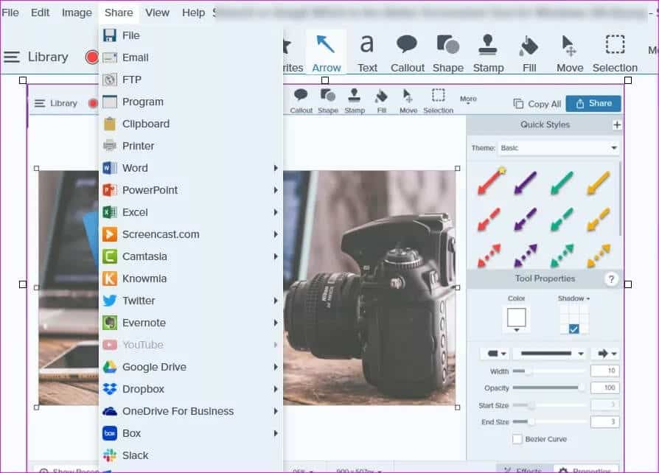Activate the Fill tool in the top toolbar
The width and height of the screenshot is (659, 473).
point(529,53)
